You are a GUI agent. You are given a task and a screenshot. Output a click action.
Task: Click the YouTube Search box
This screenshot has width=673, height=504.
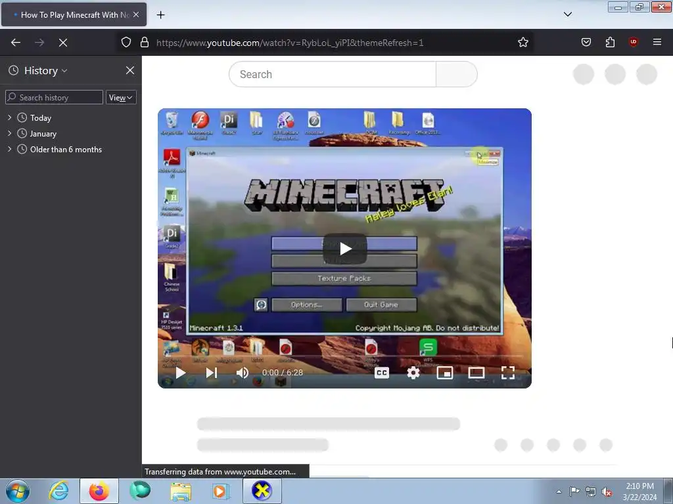(x=333, y=74)
